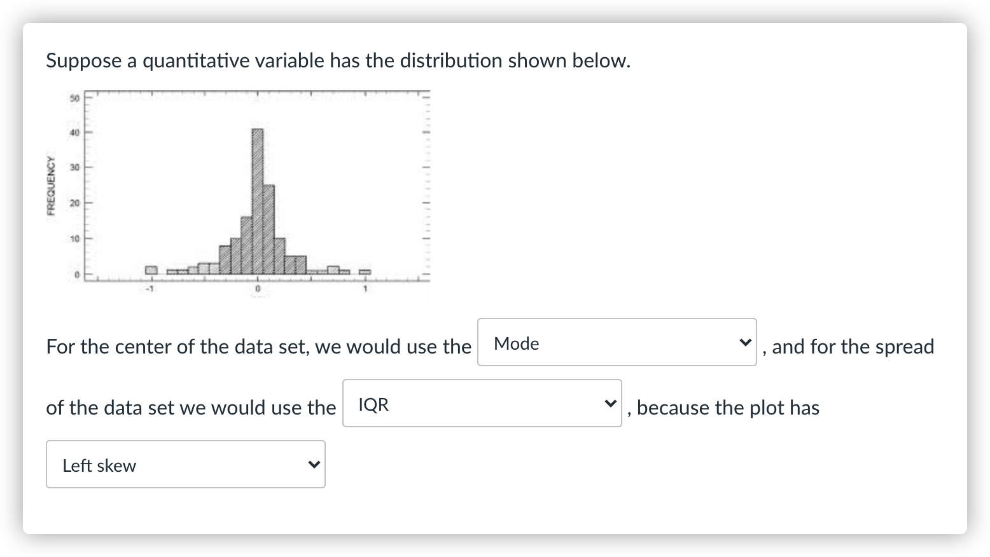This screenshot has width=990, height=557.
Task: Click the chevron on the skew selector
Action: point(312,464)
